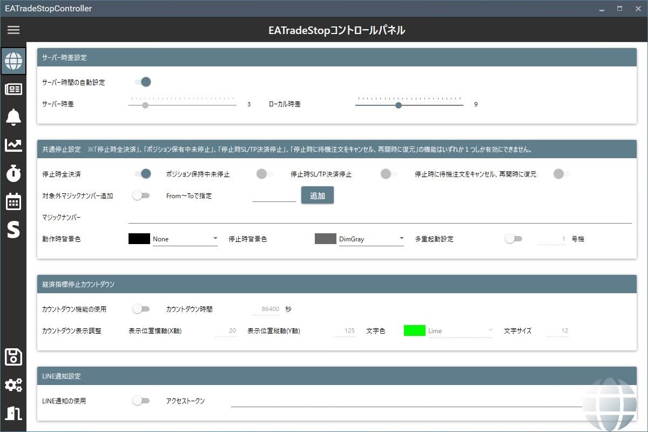Open the chart line icon page
Screen dimensions: 648x432
click(13, 145)
